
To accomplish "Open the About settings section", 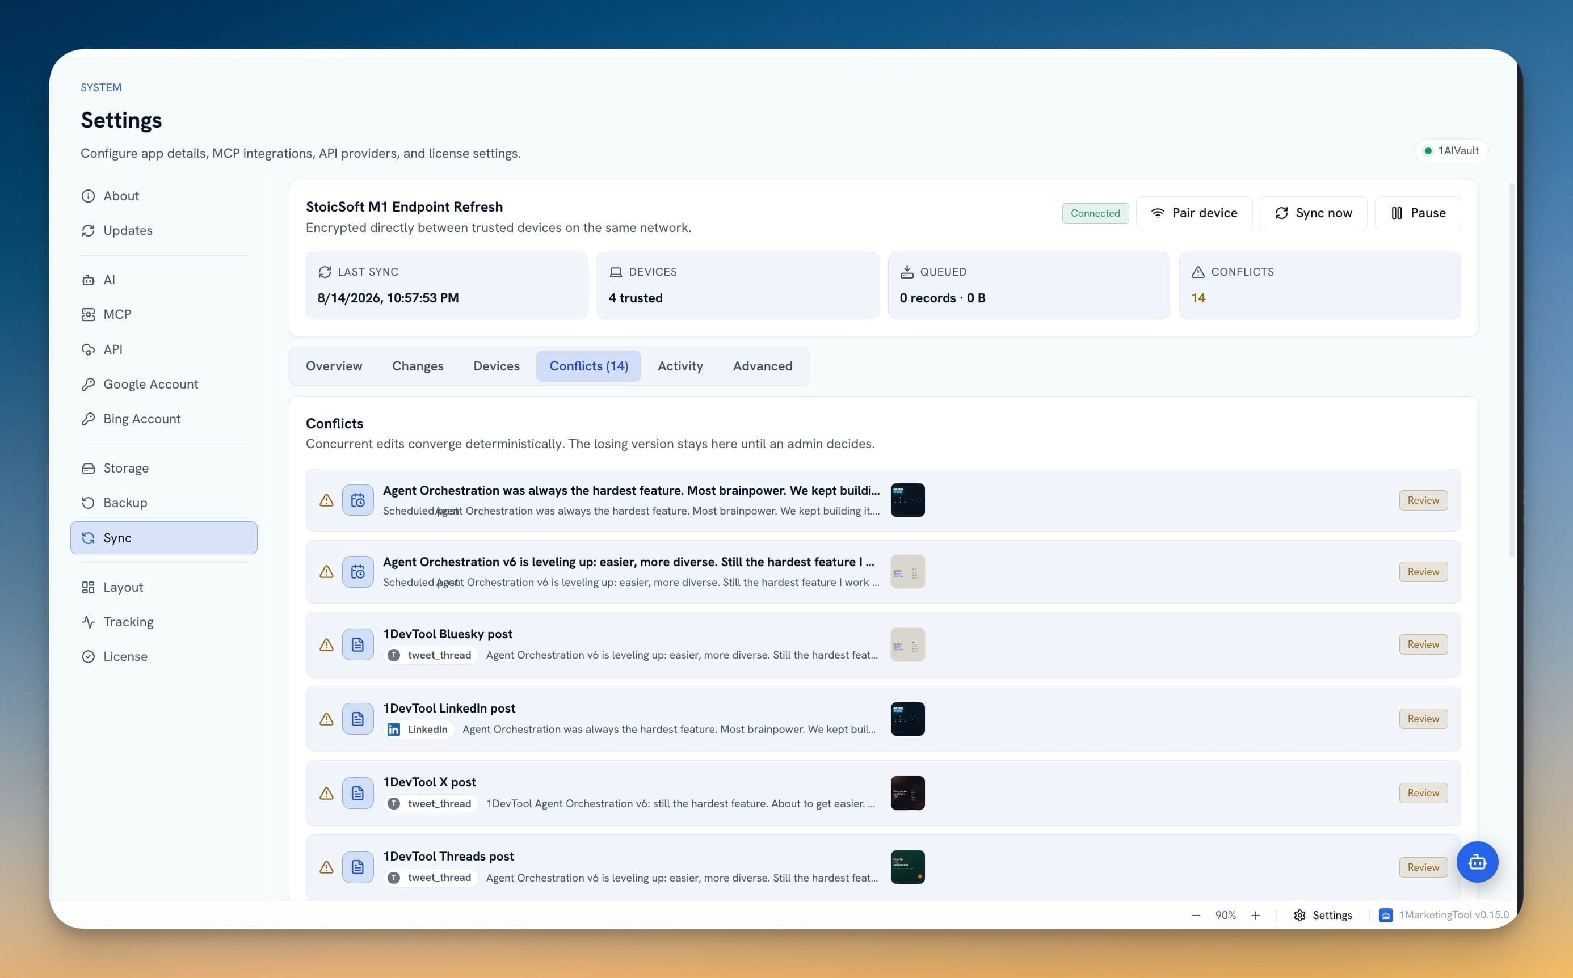I will [x=163, y=195].
